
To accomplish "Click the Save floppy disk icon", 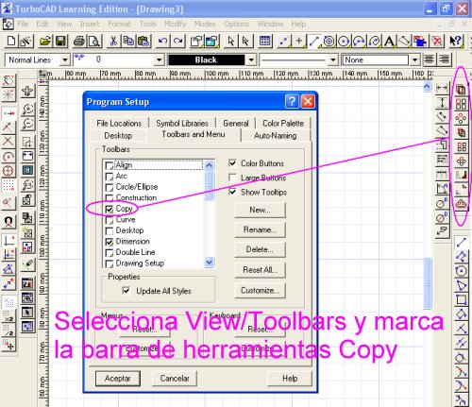I will coord(60,41).
